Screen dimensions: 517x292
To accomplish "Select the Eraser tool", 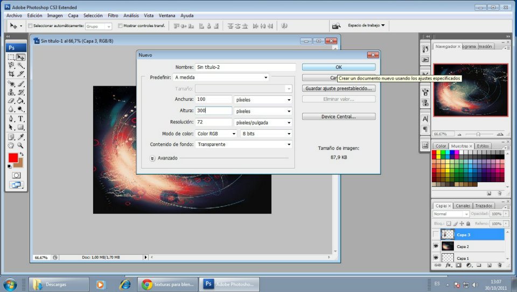I will 11,101.
